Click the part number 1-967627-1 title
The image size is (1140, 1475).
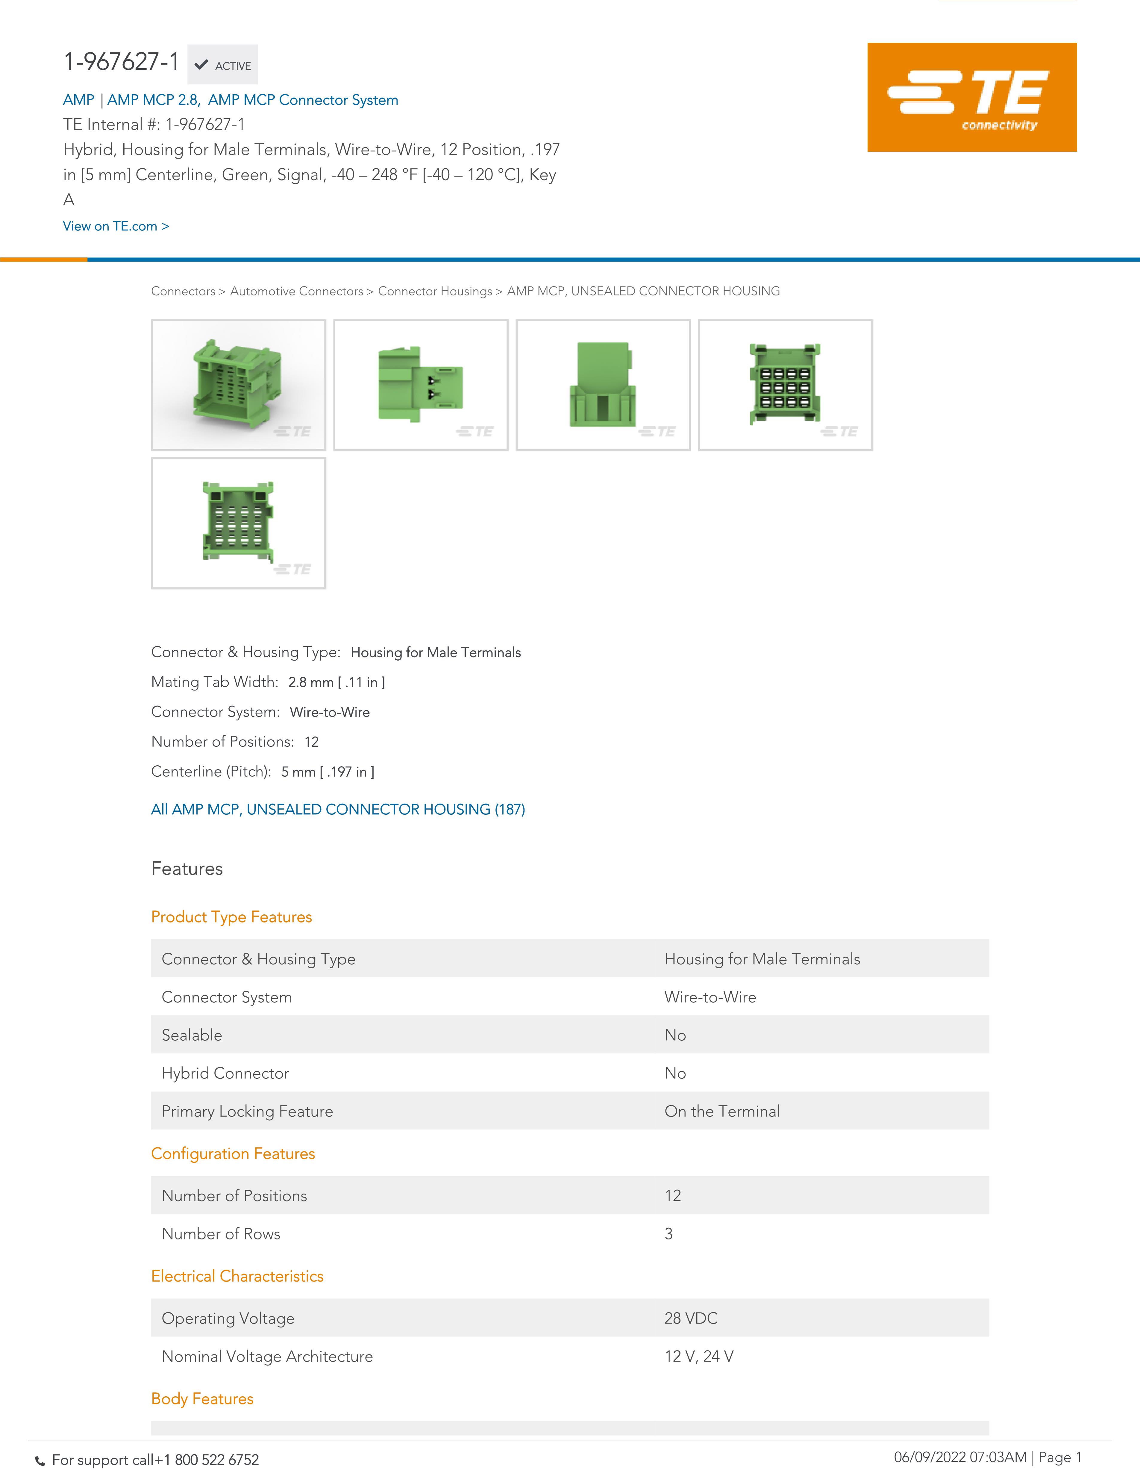[x=121, y=61]
